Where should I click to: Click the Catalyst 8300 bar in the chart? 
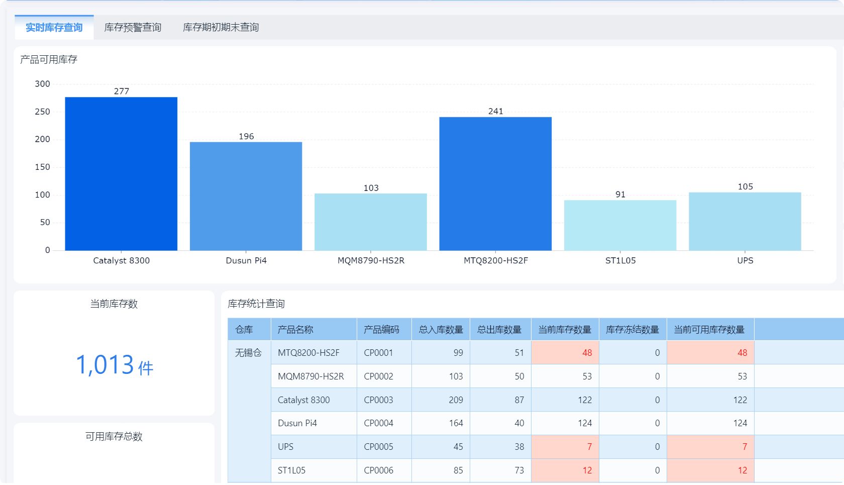121,174
